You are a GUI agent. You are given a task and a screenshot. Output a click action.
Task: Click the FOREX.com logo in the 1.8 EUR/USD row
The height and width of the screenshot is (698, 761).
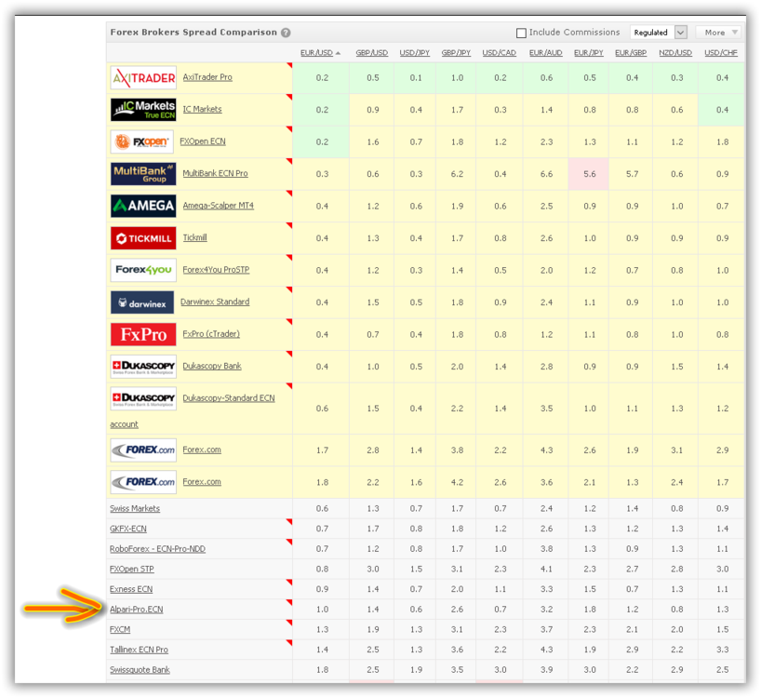point(143,482)
